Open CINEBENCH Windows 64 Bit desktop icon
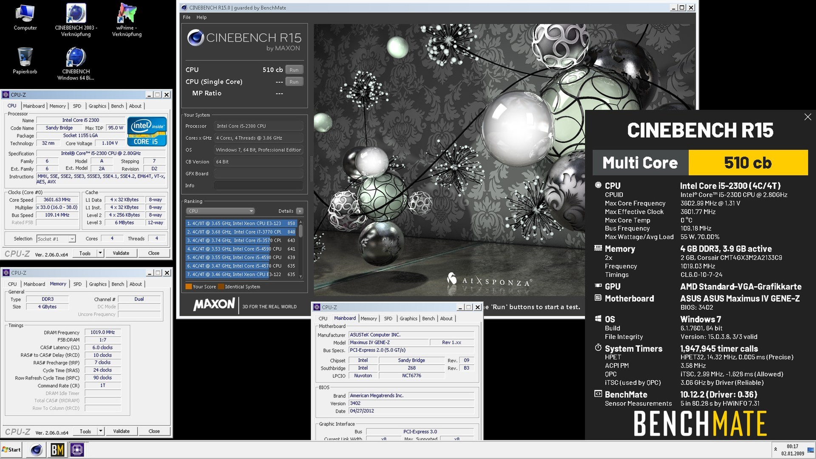816x459 pixels. pos(76,63)
